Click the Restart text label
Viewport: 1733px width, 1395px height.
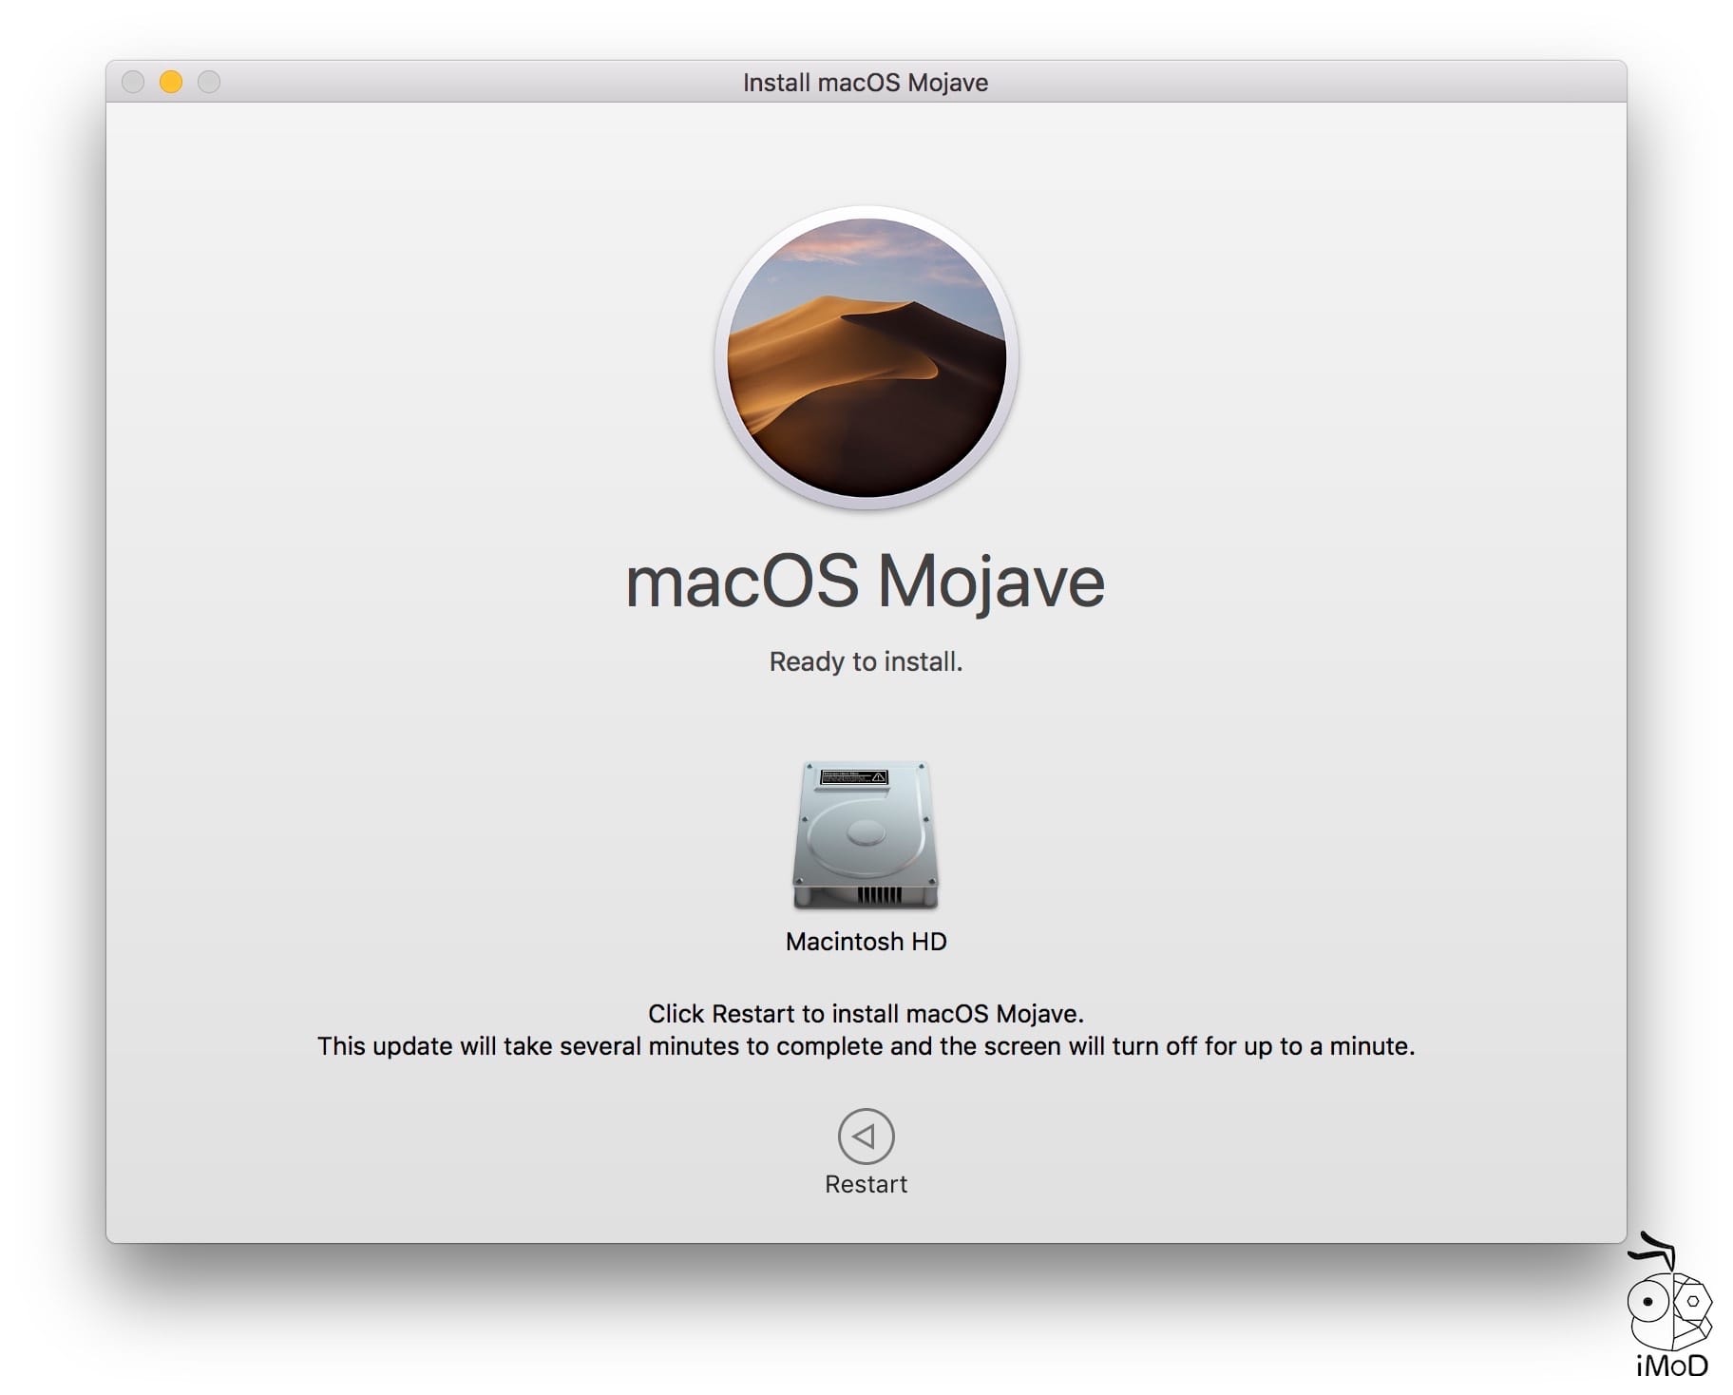(865, 1184)
